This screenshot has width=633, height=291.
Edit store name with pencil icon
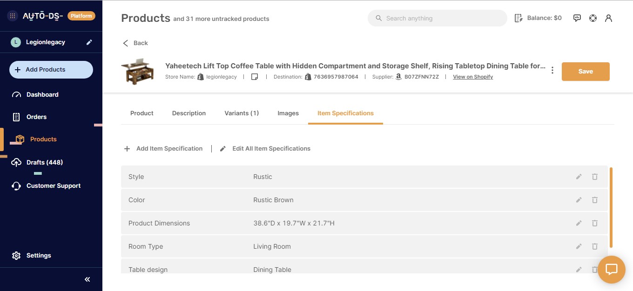click(x=89, y=42)
